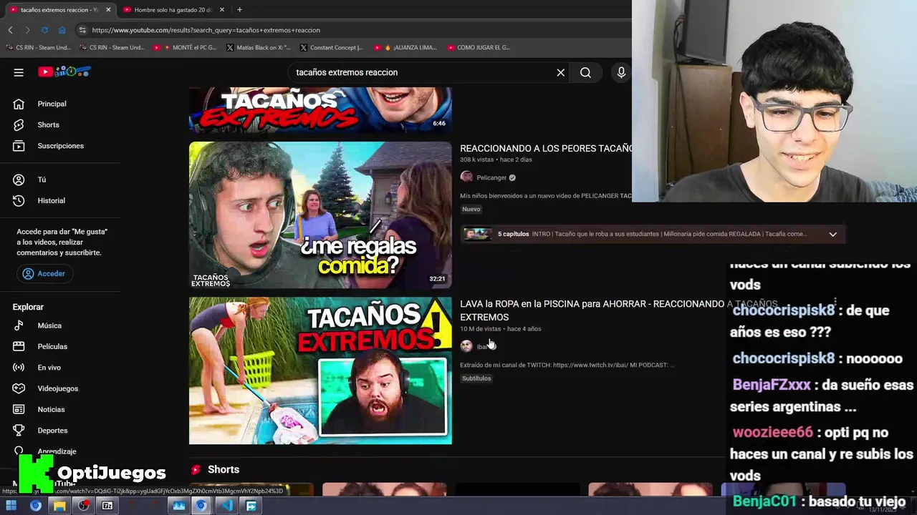
Task: Open a new browser tab
Action: [239, 10]
